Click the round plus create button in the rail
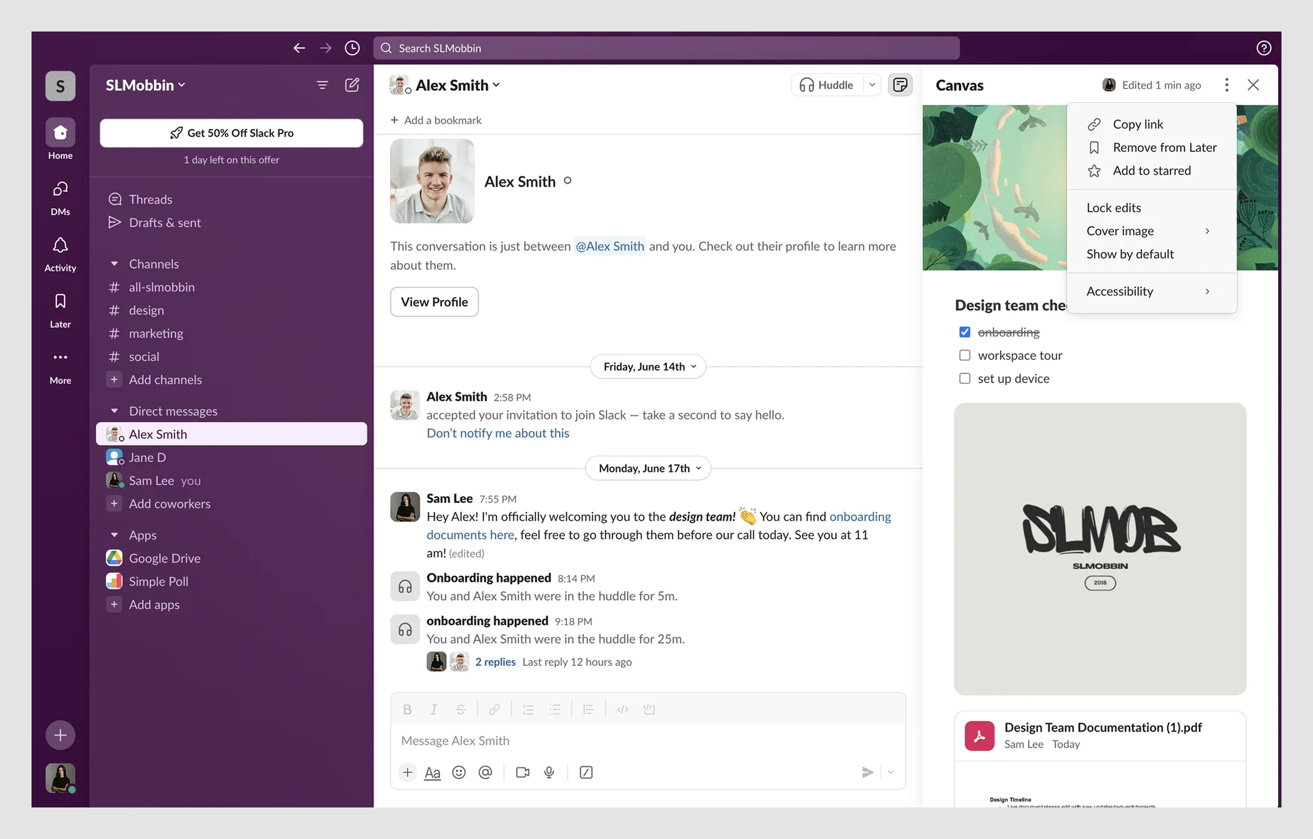The image size is (1313, 839). (60, 735)
